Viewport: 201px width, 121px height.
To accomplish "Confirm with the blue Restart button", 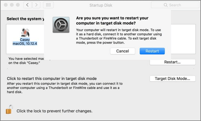I will (x=152, y=51).
